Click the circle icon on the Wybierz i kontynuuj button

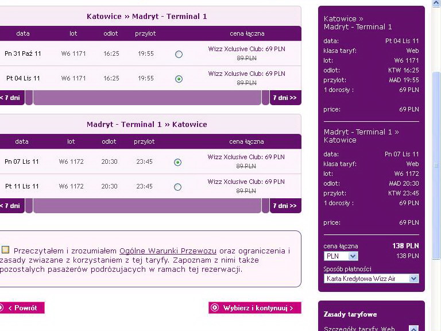tap(215, 308)
